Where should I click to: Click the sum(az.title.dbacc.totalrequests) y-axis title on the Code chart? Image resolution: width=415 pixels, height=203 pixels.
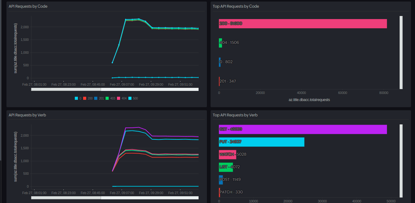pos(16,48)
